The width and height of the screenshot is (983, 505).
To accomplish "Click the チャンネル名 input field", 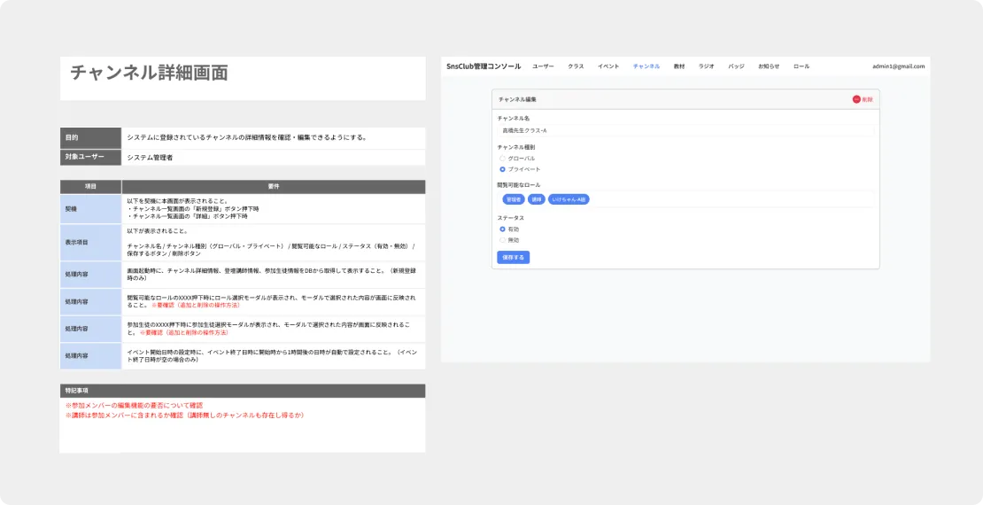I will (685, 130).
